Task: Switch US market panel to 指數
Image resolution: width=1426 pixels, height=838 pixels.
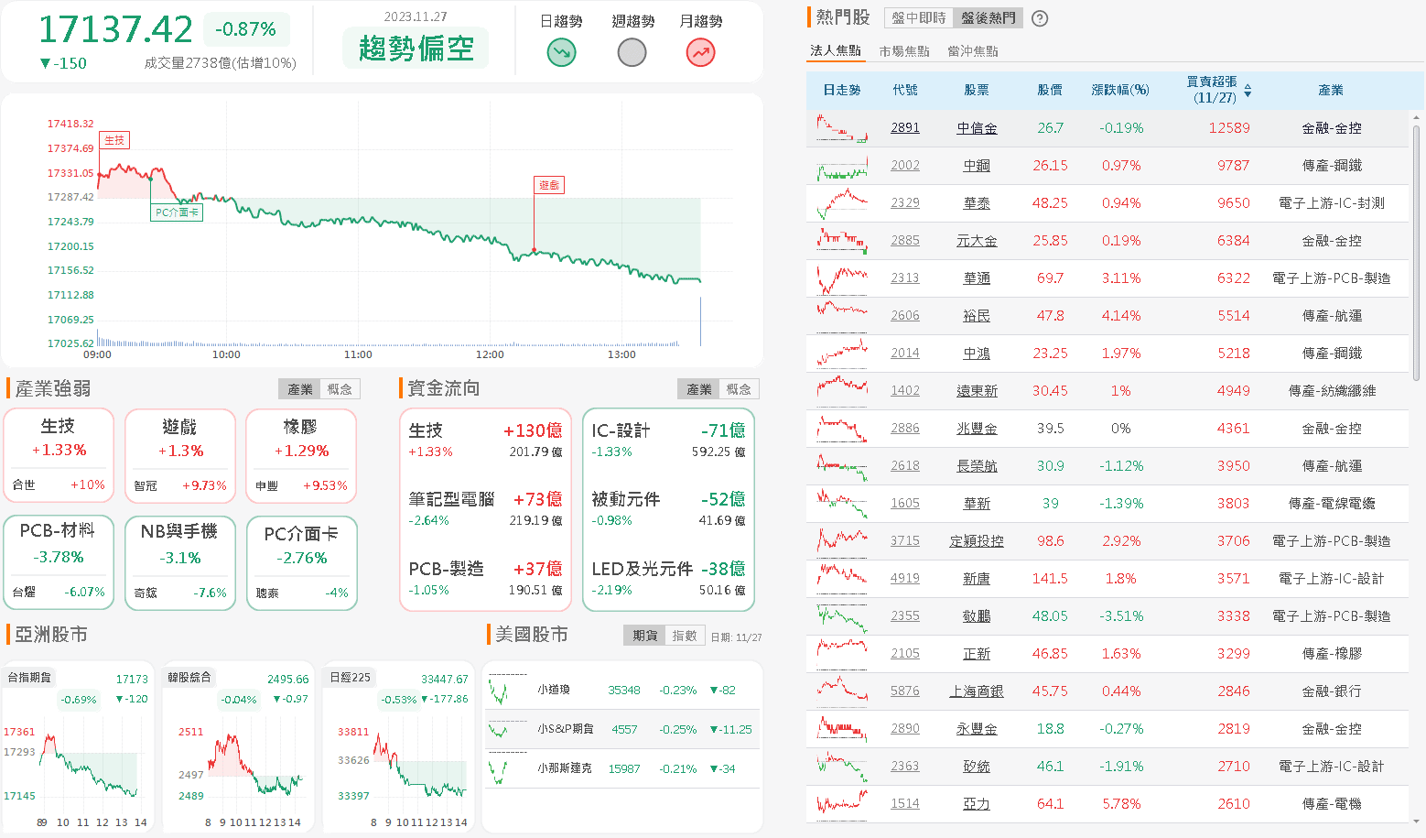Action: click(684, 636)
